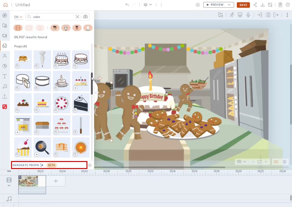
Task: Click the undo arrow in the top bar
Action: 127,5
